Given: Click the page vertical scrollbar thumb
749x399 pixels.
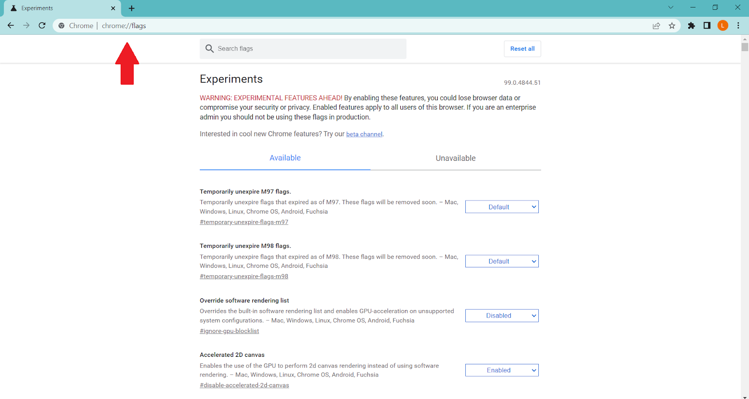Looking at the screenshot, I should pyautogui.click(x=745, y=47).
